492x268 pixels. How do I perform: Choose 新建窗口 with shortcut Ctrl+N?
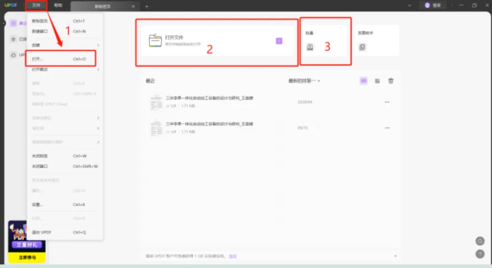point(64,31)
